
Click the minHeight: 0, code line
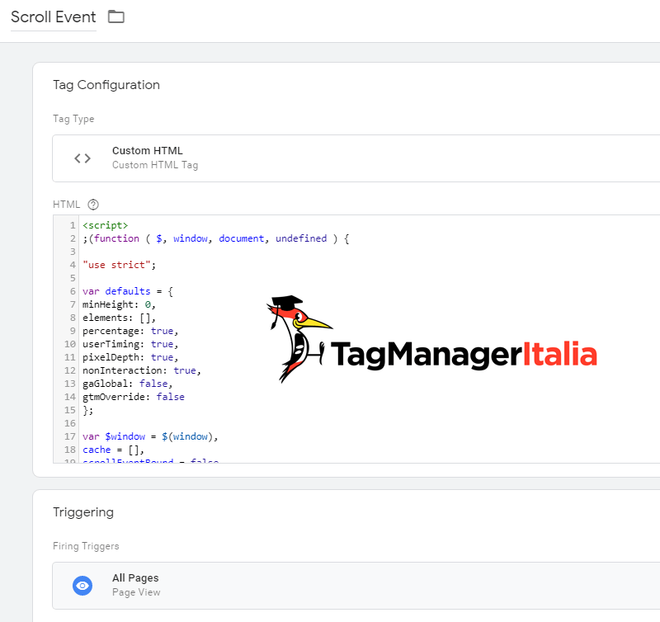click(x=119, y=304)
